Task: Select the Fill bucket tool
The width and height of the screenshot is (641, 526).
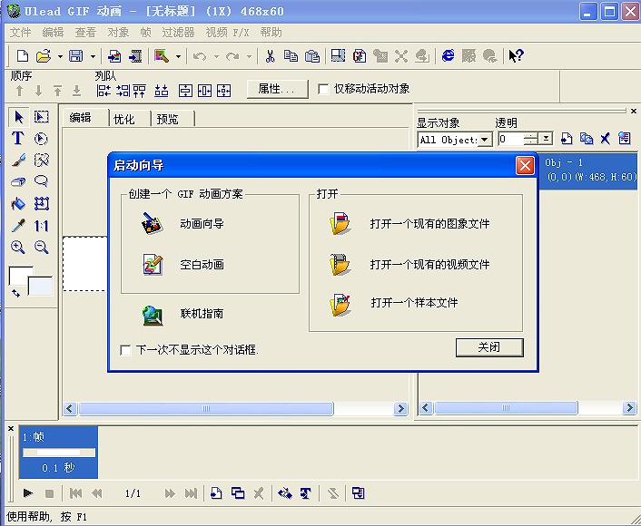Action: pyautogui.click(x=18, y=203)
